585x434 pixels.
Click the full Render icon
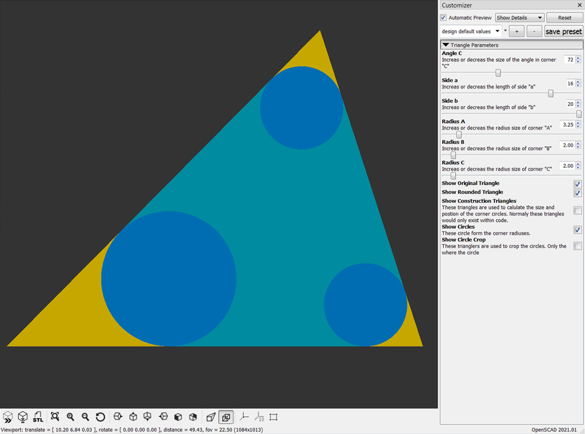pos(23,417)
